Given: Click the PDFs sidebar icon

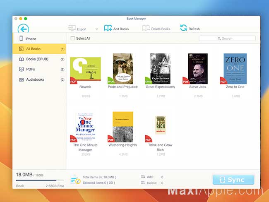Looking at the screenshot, I should pyautogui.click(x=21, y=70).
